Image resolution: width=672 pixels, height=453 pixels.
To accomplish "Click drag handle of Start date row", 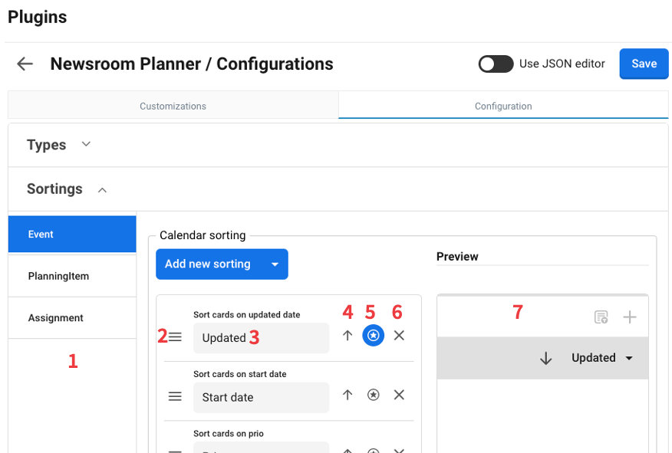I will 175,396.
